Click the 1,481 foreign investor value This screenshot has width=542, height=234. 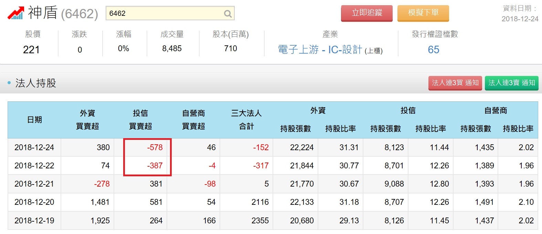(x=100, y=202)
